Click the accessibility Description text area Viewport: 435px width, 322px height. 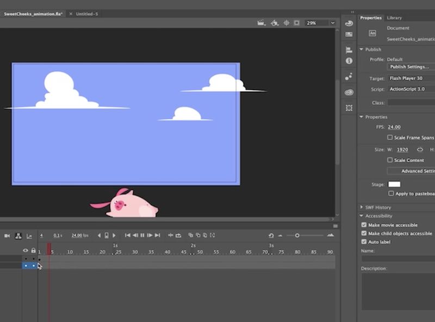tap(398, 291)
